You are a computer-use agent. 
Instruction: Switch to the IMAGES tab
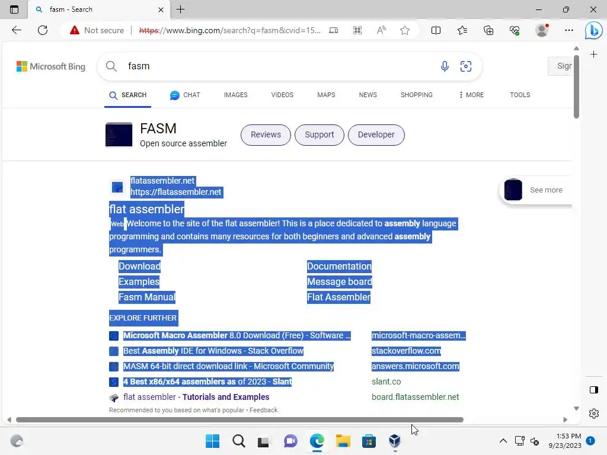(x=235, y=95)
